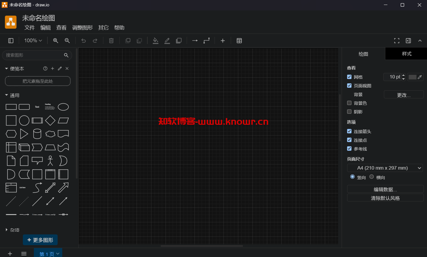
Task: Click the undo arrow icon
Action: click(83, 41)
